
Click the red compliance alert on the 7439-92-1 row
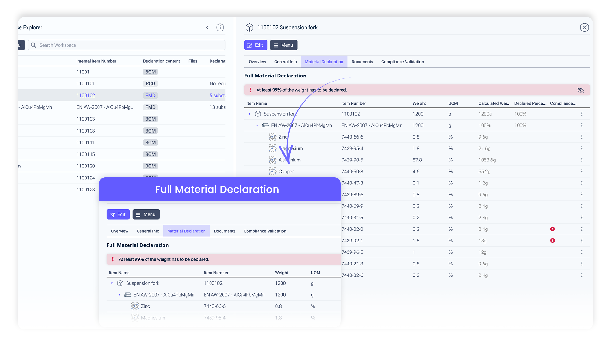[x=552, y=241]
